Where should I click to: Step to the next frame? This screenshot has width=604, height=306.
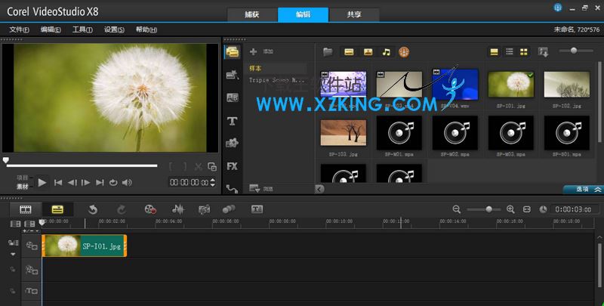point(86,183)
